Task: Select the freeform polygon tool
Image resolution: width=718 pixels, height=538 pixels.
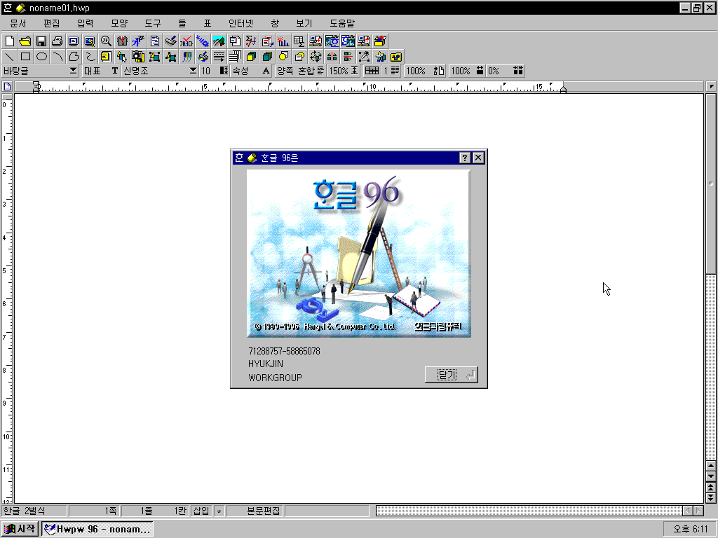Action: pyautogui.click(x=73, y=57)
